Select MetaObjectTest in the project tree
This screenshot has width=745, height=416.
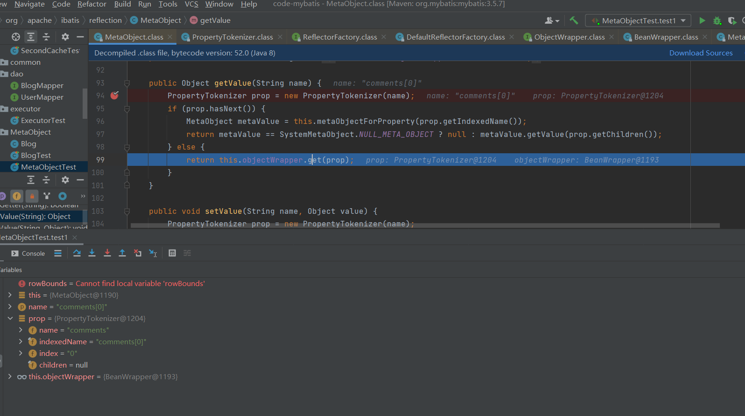click(43, 167)
